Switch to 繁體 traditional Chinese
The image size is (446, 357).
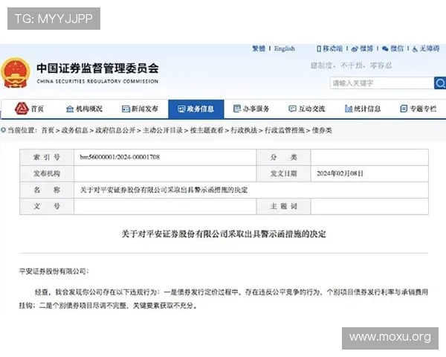(x=259, y=48)
